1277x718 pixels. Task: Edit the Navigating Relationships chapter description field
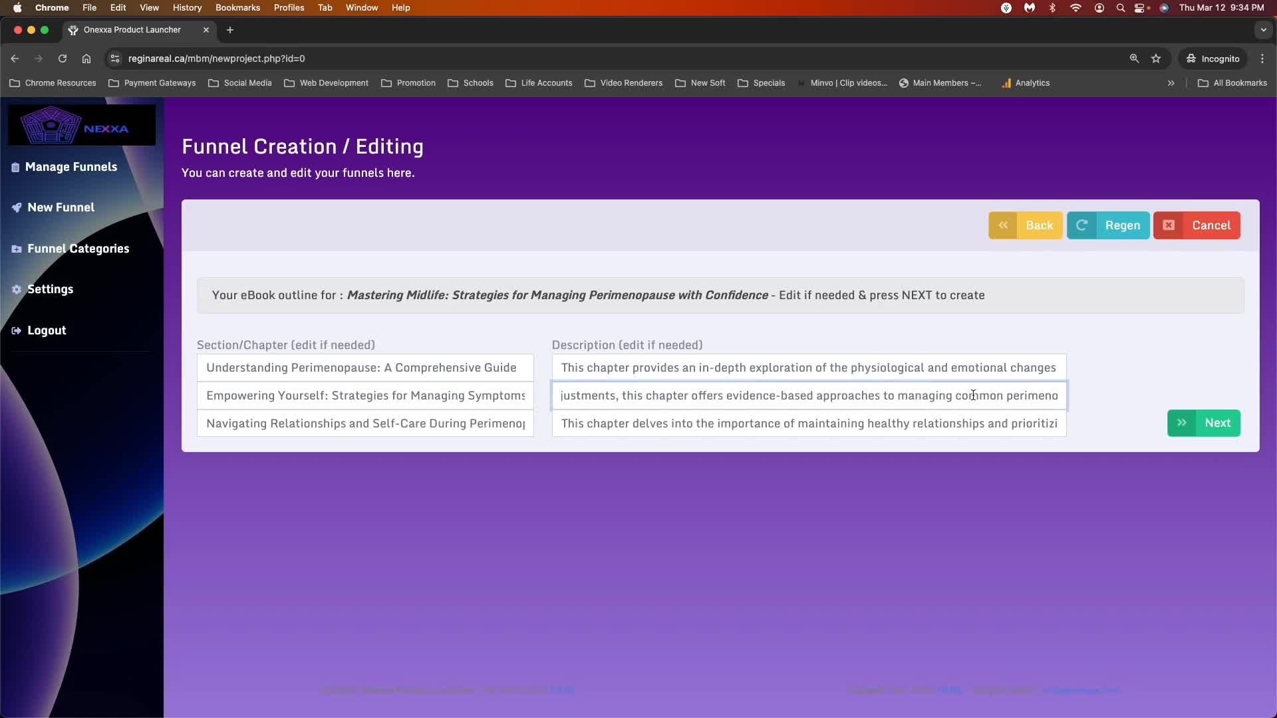[808, 423]
